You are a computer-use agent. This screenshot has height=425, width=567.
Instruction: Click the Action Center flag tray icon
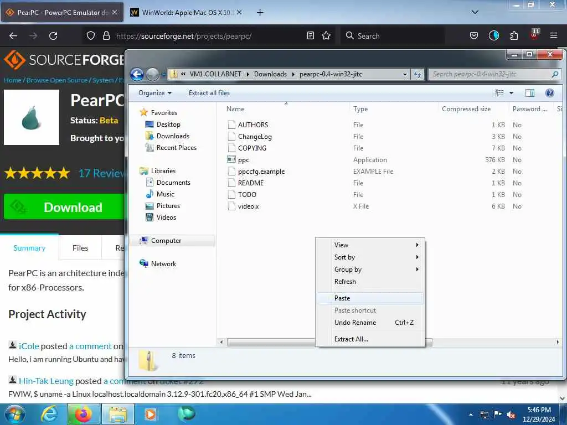[x=498, y=414]
